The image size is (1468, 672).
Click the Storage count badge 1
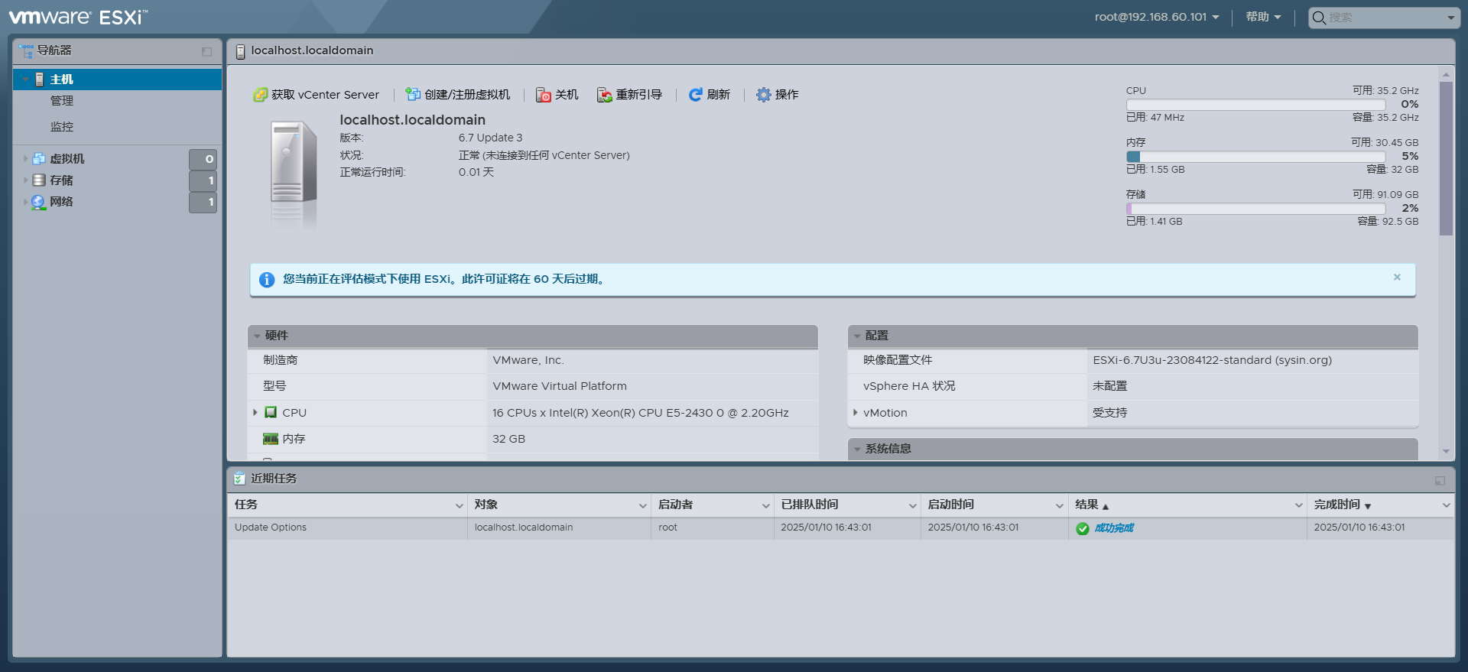pos(203,180)
